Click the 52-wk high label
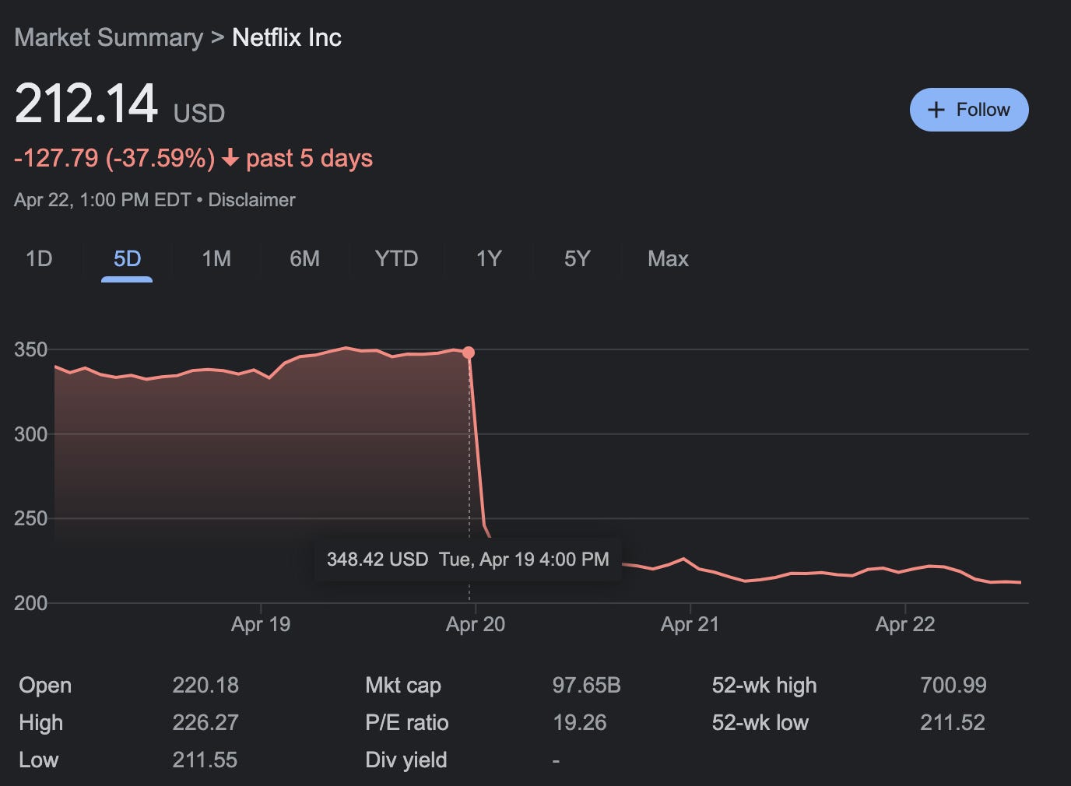1071x786 pixels. click(764, 686)
